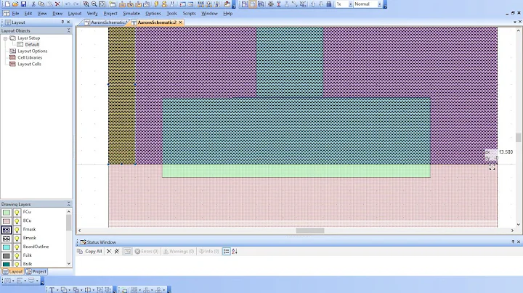
Task: Click the move up arrow icon in the toolbar
Action: pyautogui.click(x=313, y=4)
